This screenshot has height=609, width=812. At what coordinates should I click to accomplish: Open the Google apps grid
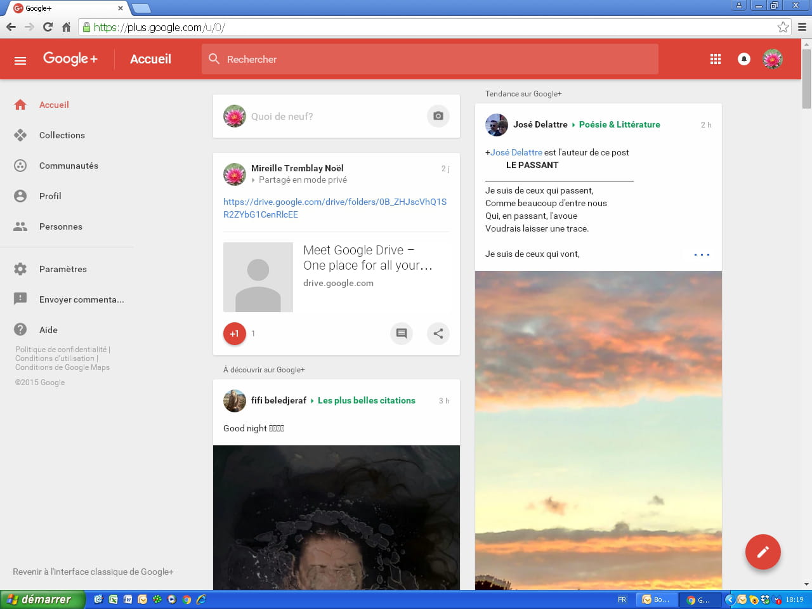pos(716,59)
